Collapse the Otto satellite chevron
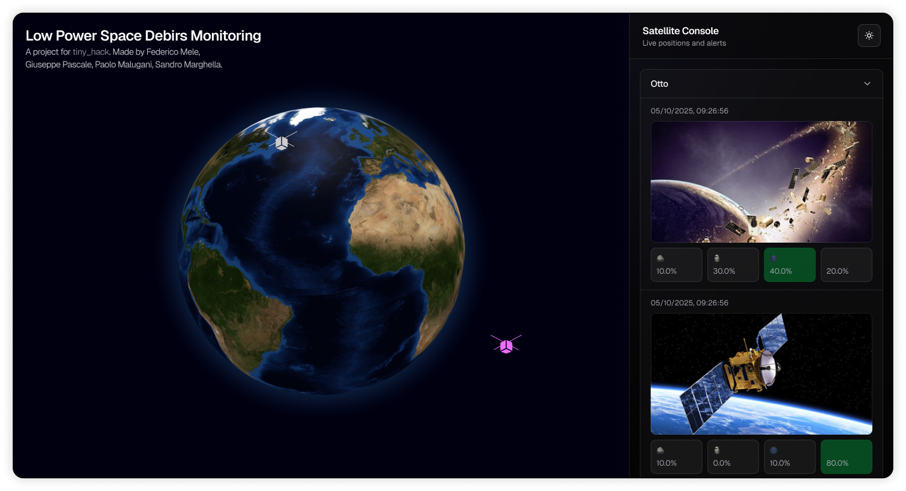This screenshot has width=906, height=491. 867,84
